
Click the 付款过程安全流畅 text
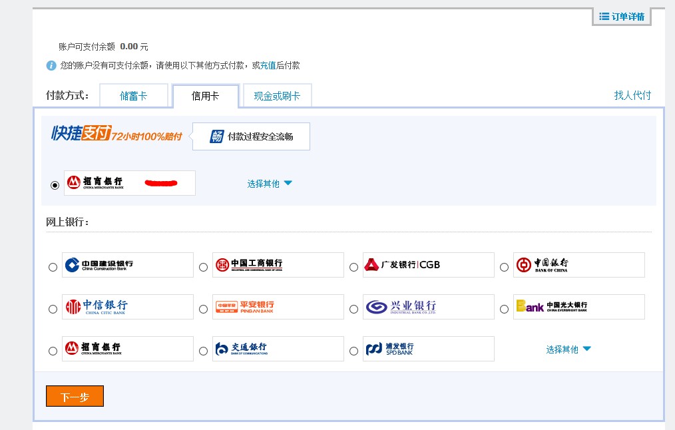point(260,136)
